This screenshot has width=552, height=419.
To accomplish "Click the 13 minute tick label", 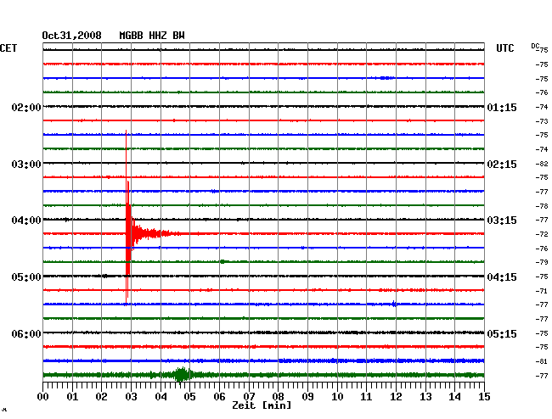I will click(425, 396).
